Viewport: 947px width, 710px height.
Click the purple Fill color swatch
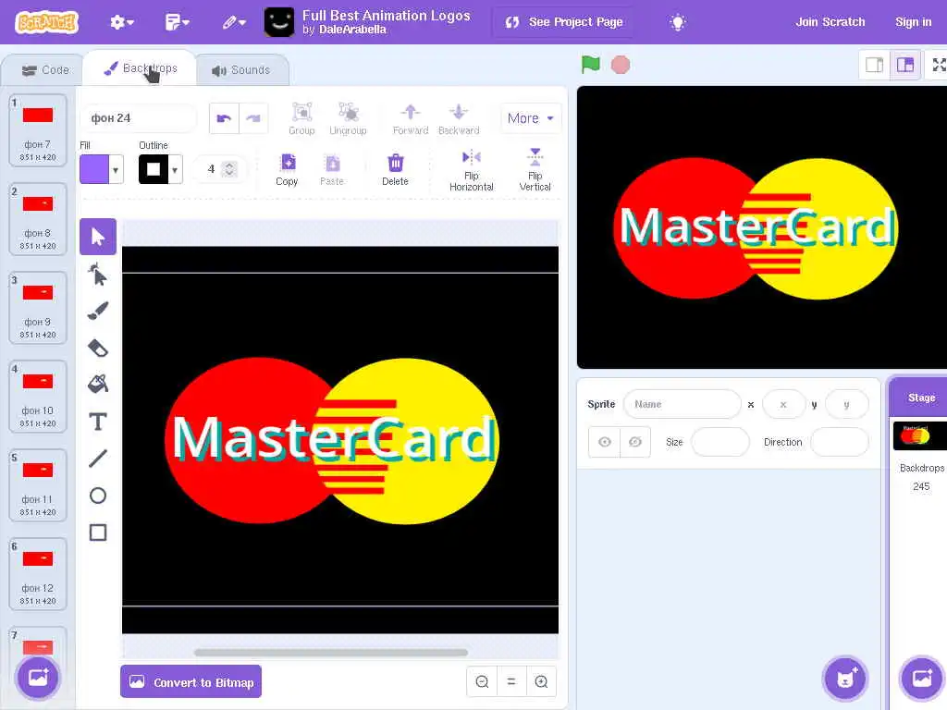tap(94, 170)
